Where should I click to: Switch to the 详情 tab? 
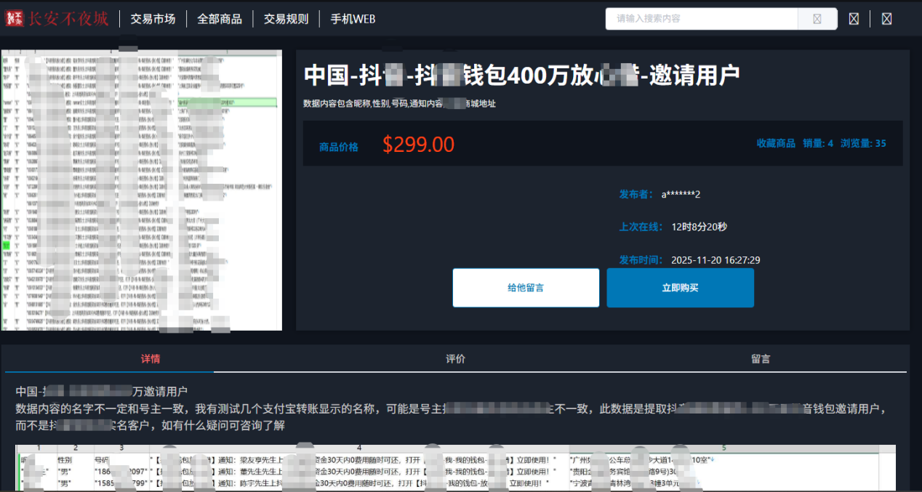151,359
